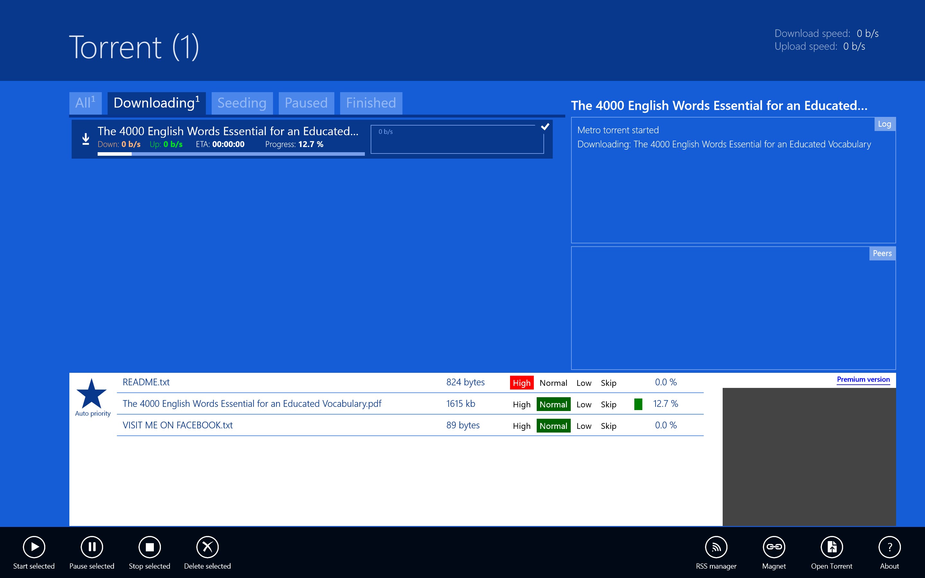This screenshot has width=925, height=578.
Task: Click the Log panel label
Action: click(x=884, y=124)
